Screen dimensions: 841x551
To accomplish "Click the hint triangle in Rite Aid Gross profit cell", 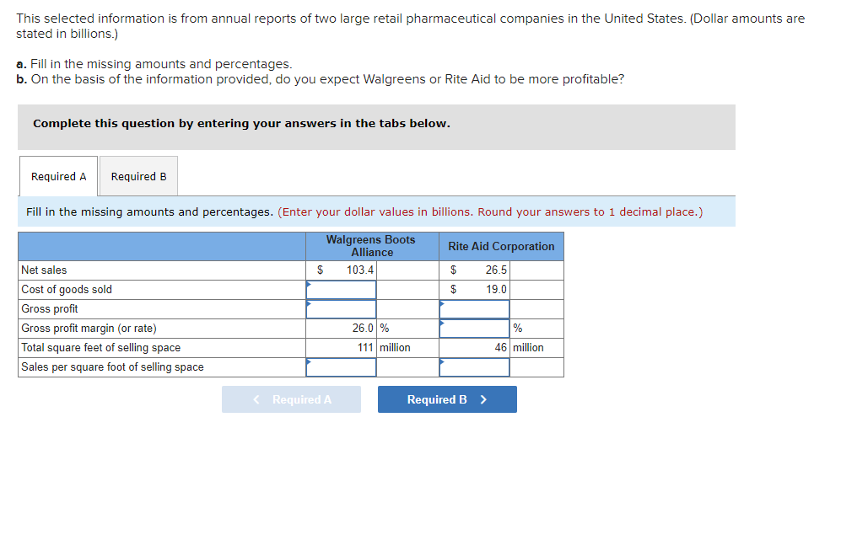I will (x=440, y=304).
